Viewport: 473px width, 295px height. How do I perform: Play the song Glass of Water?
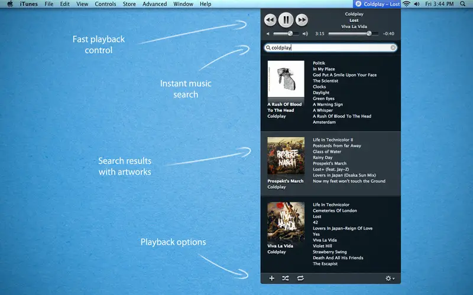point(327,152)
